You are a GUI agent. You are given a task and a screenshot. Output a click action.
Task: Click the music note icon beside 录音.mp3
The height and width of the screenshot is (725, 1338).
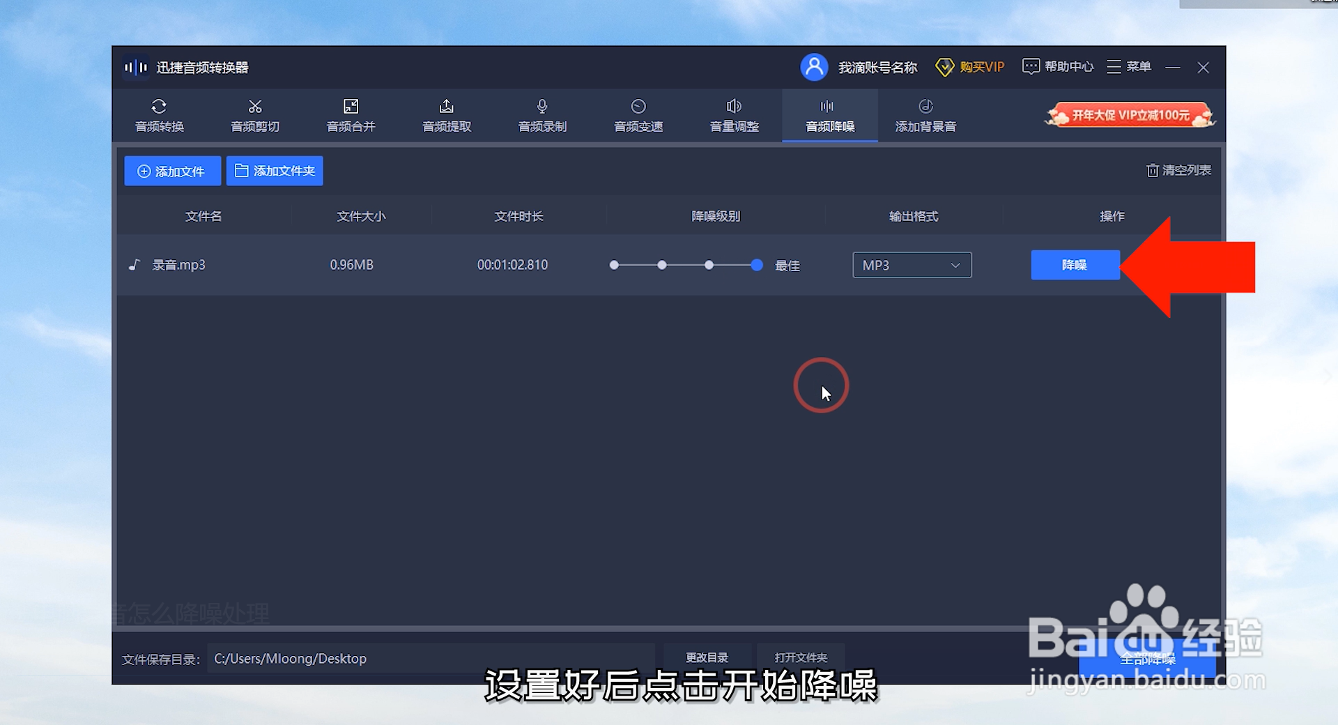coord(134,265)
